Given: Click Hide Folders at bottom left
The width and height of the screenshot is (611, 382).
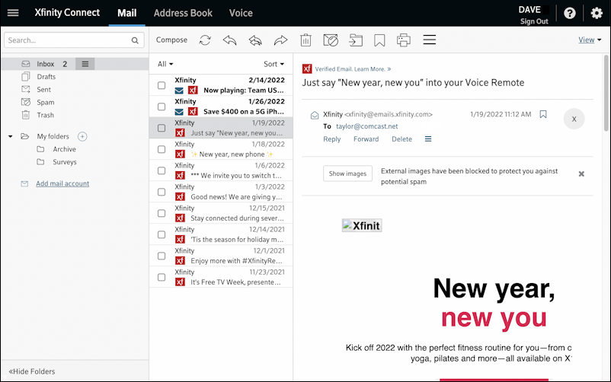Looking at the screenshot, I should [x=32, y=371].
